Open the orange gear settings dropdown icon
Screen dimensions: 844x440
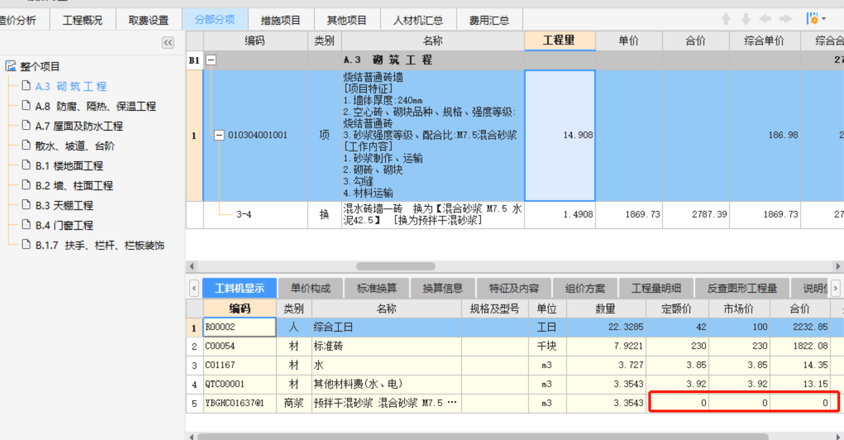point(816,19)
